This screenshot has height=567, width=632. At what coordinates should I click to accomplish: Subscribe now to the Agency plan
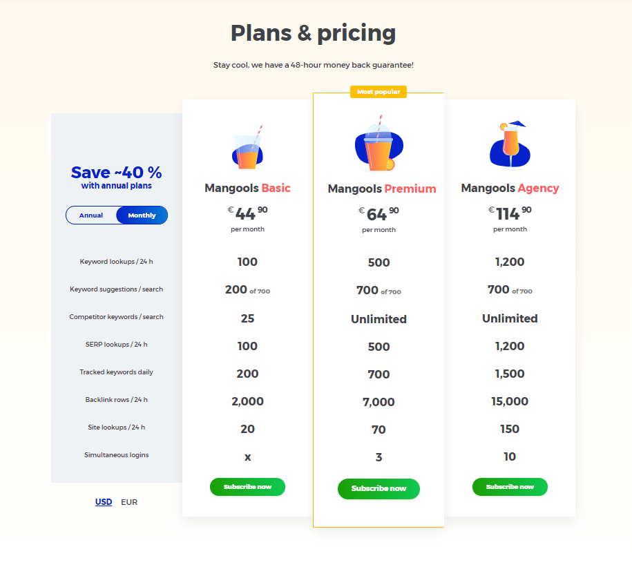510,487
